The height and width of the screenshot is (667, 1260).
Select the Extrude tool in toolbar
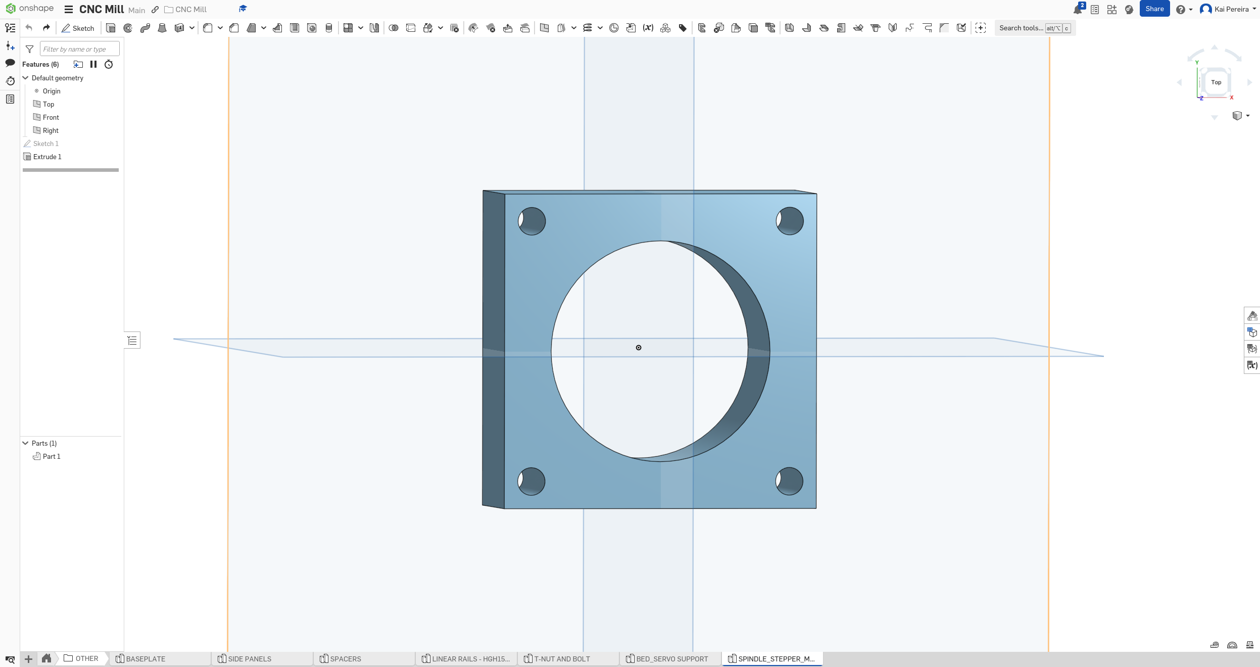[111, 28]
